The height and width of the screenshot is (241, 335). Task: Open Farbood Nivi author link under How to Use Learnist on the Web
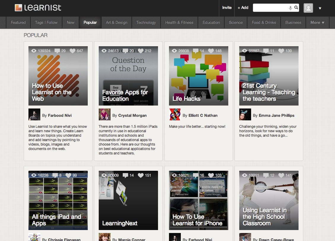pyautogui.click(x=60, y=116)
